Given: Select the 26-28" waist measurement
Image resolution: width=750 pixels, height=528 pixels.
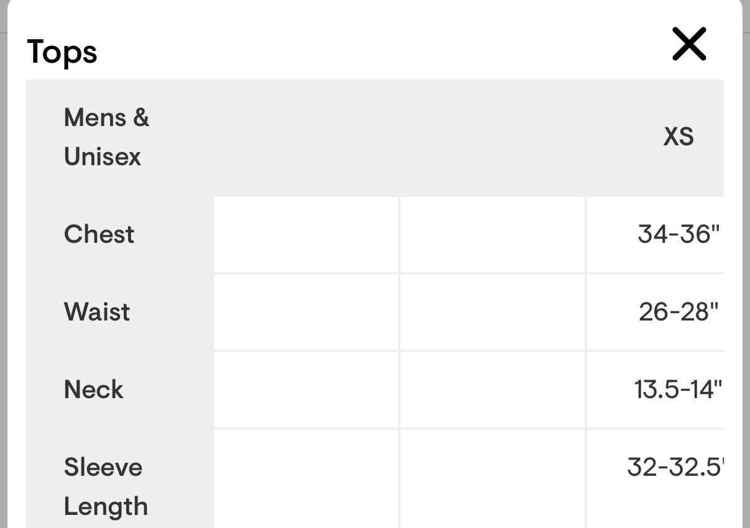Looking at the screenshot, I should (678, 312).
